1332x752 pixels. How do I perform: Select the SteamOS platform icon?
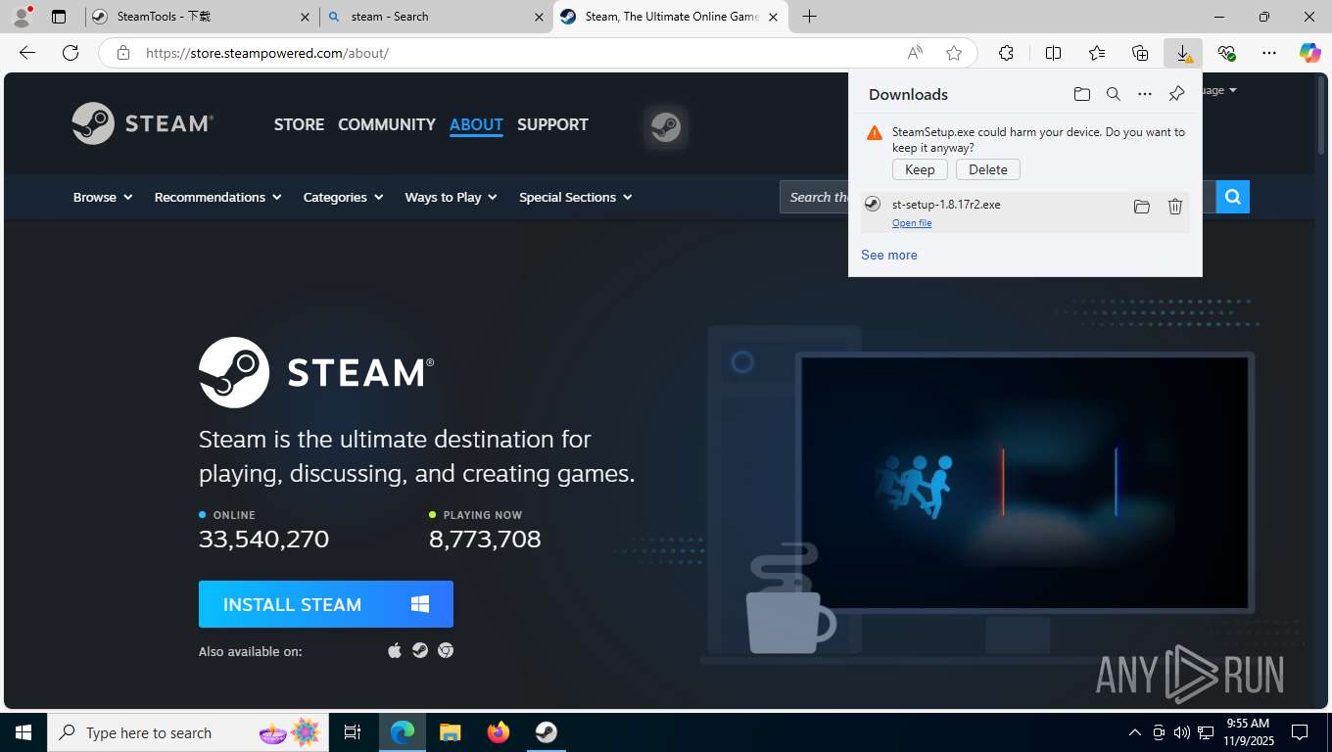coord(420,650)
